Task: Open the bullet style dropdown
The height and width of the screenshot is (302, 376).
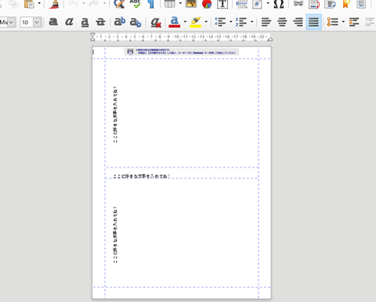Action: [x=230, y=22]
